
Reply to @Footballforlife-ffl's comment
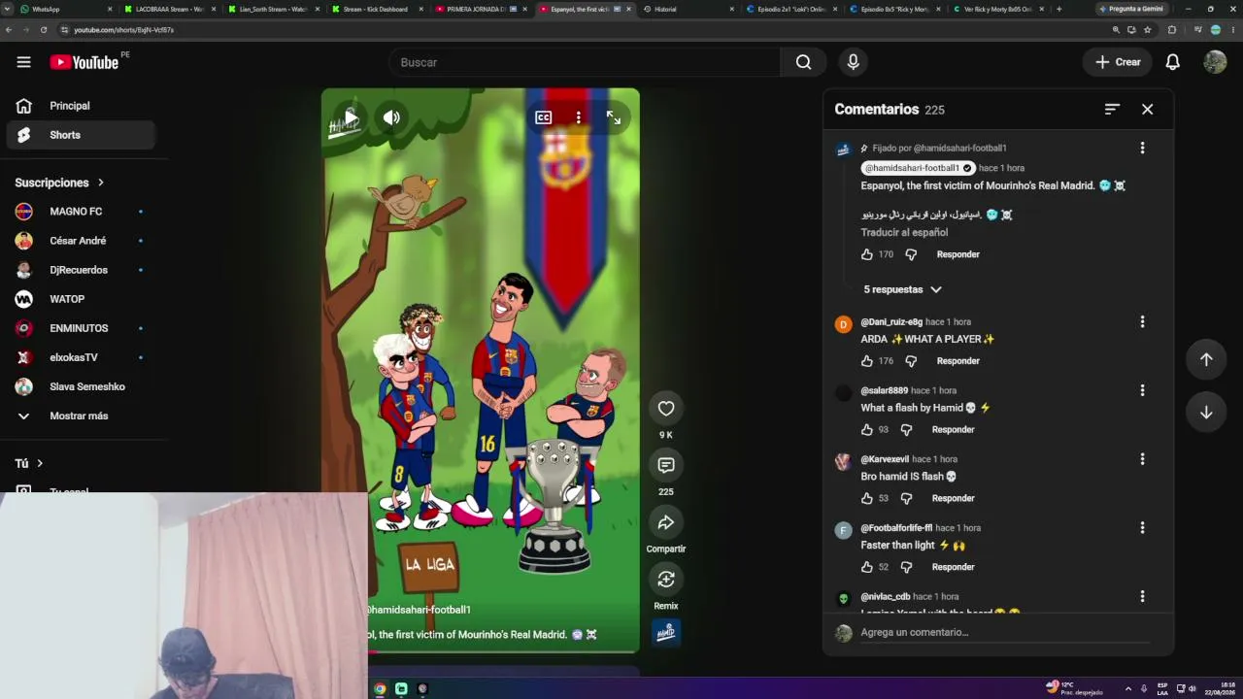[x=953, y=567]
